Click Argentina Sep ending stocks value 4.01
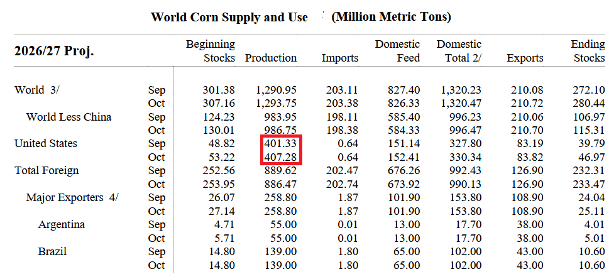This screenshot has width=609, height=279. click(595, 224)
